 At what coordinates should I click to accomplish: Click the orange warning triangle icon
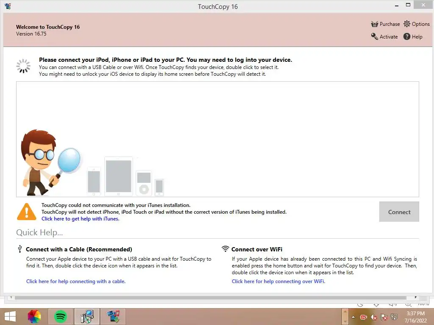(x=27, y=212)
